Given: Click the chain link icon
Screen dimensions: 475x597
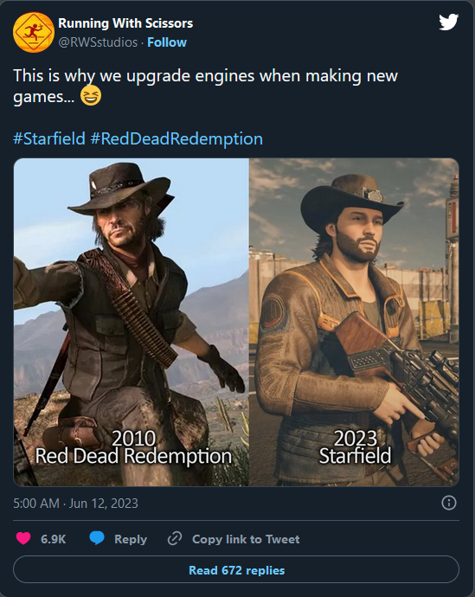Looking at the screenshot, I should 175,538.
